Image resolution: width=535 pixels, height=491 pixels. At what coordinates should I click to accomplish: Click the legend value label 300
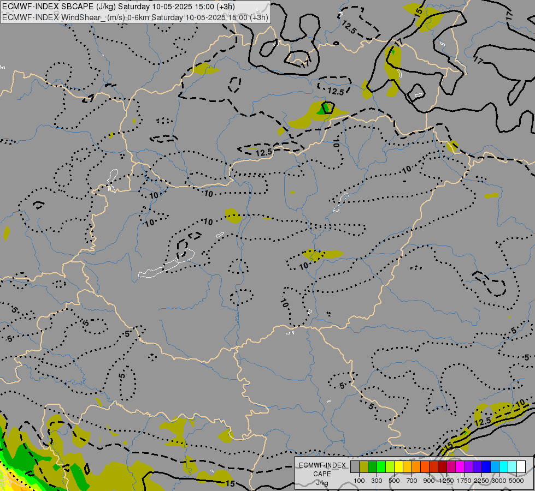pos(377,481)
